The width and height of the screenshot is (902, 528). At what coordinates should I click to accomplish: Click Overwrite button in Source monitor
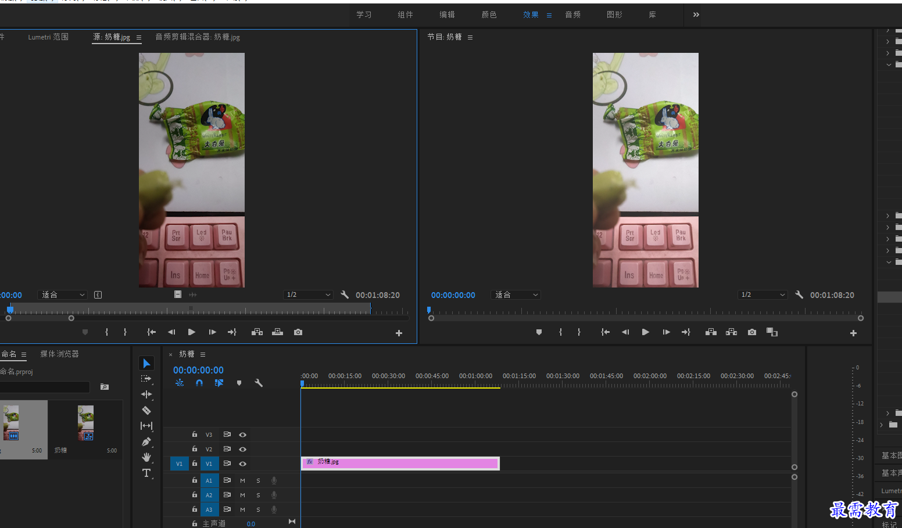coord(278,332)
